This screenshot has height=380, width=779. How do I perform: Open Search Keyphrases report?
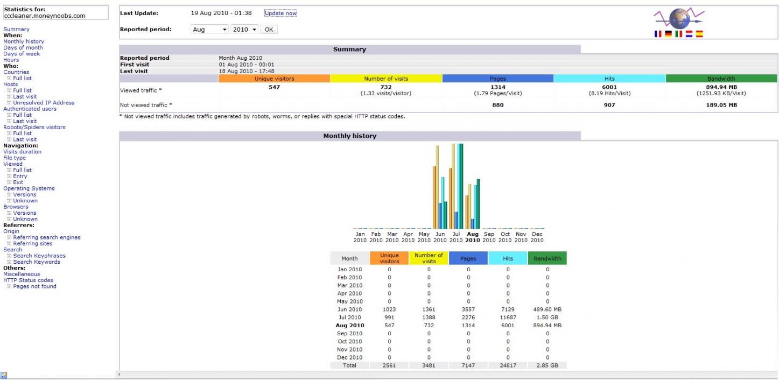coord(39,256)
